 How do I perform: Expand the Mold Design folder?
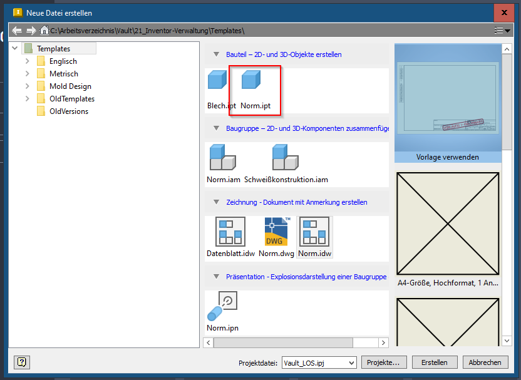(28, 86)
